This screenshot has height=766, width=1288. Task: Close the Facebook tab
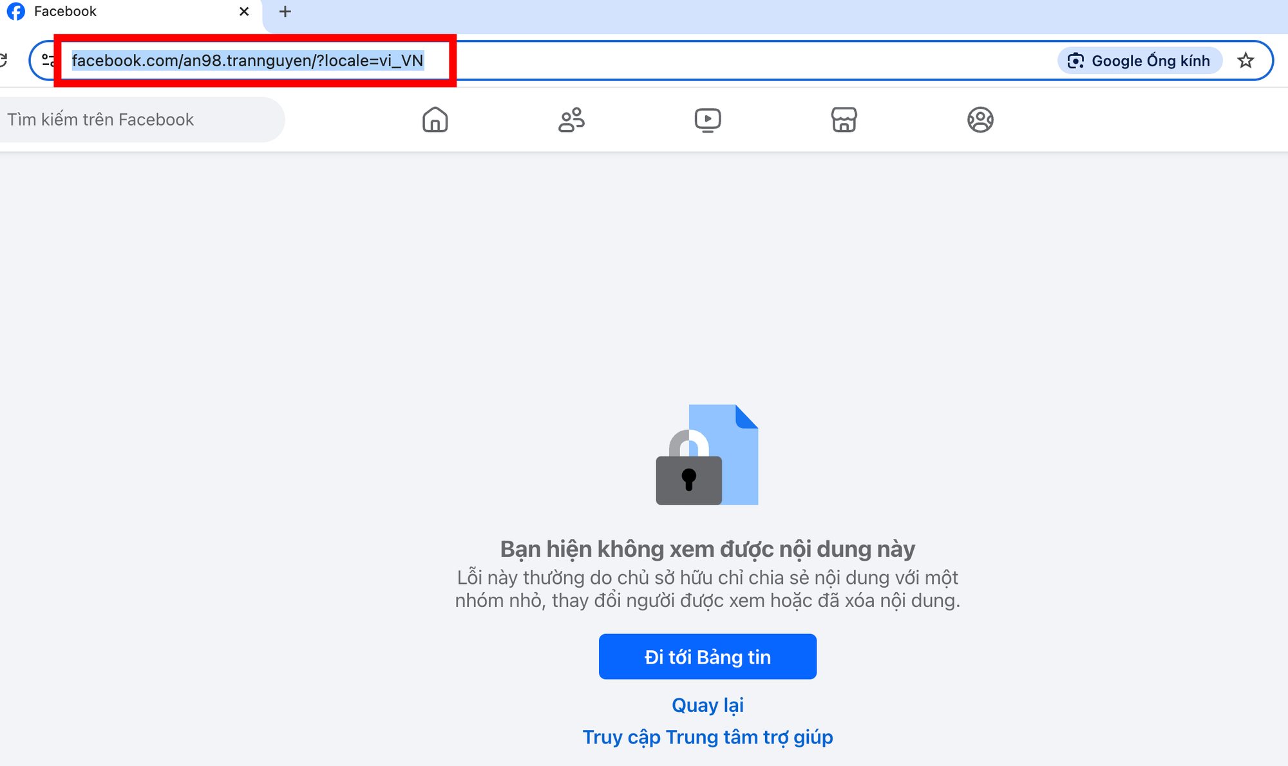244,12
